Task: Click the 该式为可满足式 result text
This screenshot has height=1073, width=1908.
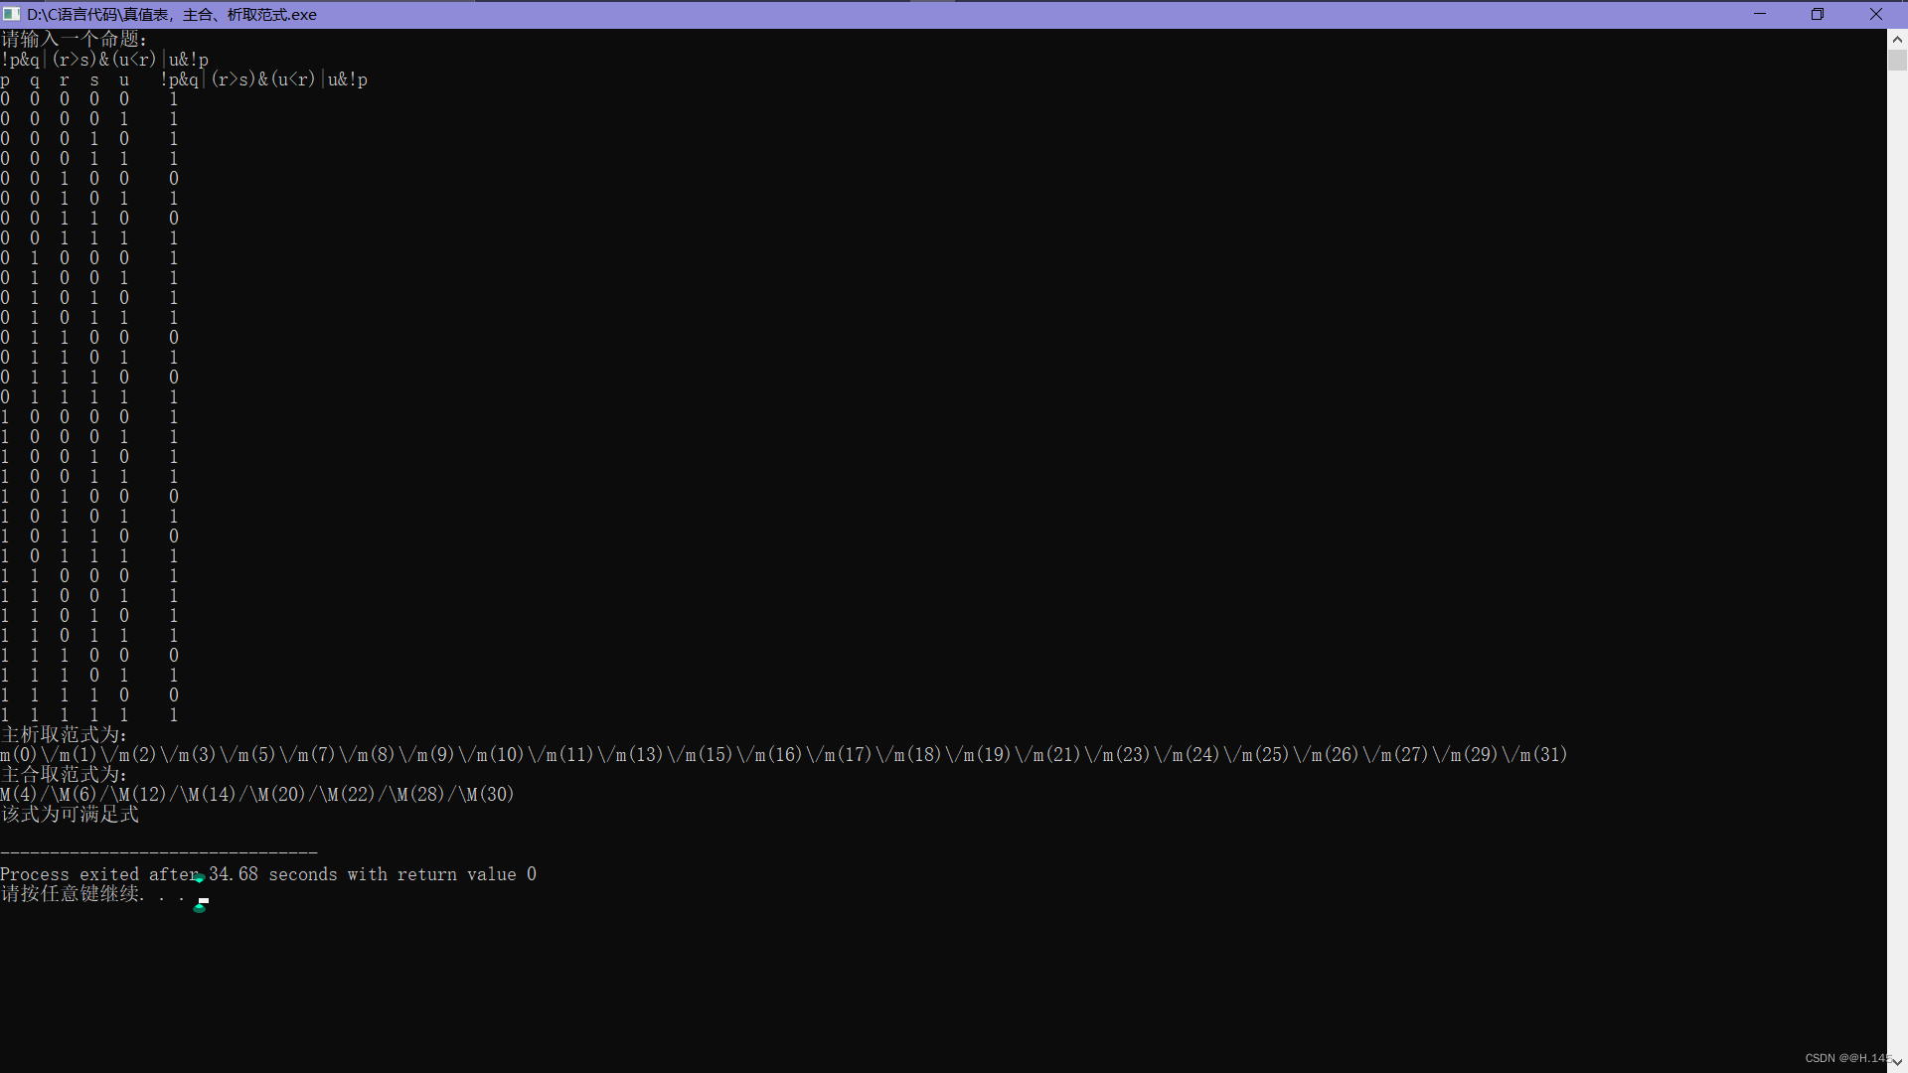Action: click(70, 815)
